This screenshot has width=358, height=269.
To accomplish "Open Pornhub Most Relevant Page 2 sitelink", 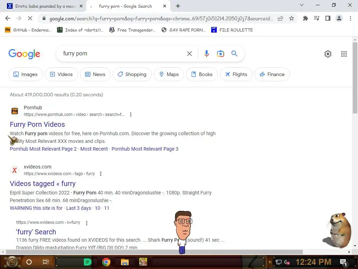I will 43,149.
